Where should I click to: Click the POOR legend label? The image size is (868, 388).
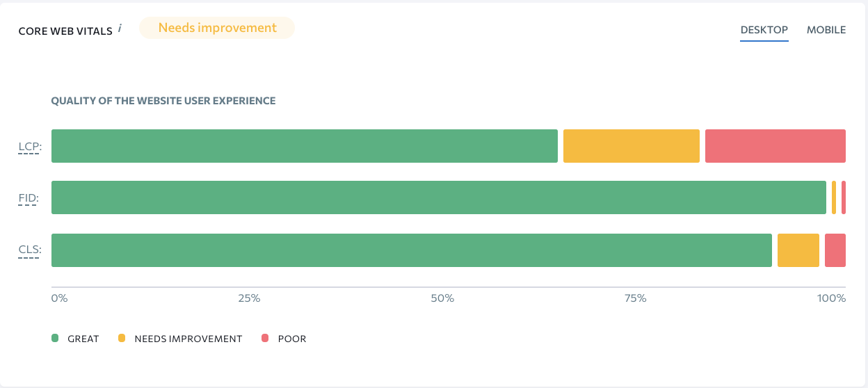coord(292,339)
